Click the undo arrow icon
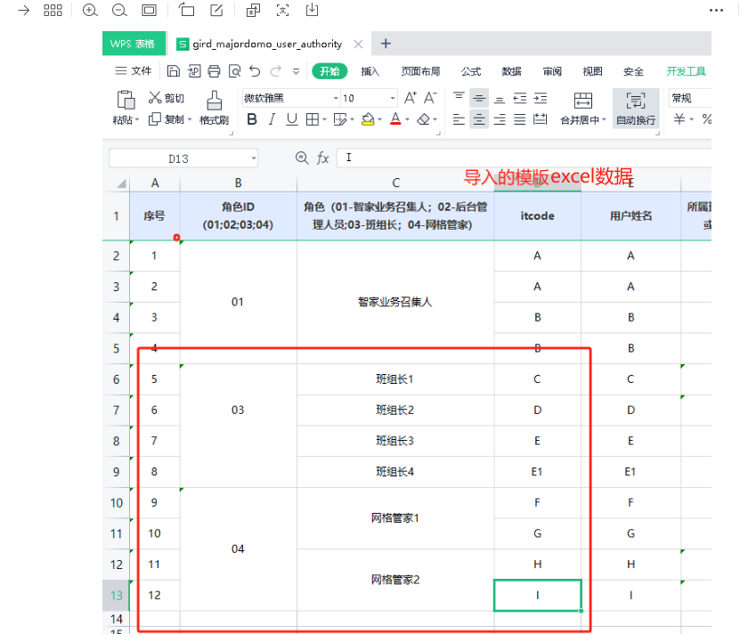This screenshot has width=740, height=634. pos(255,71)
